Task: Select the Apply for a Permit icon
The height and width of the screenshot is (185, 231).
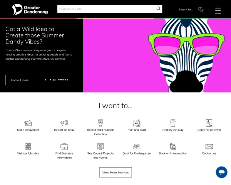Action: tap(209, 123)
